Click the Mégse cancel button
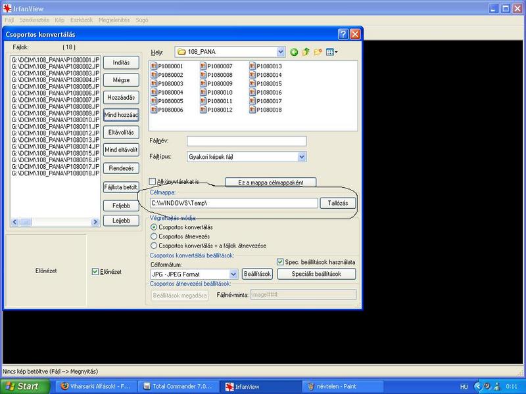Viewport: 526px width, 394px height. click(121, 80)
